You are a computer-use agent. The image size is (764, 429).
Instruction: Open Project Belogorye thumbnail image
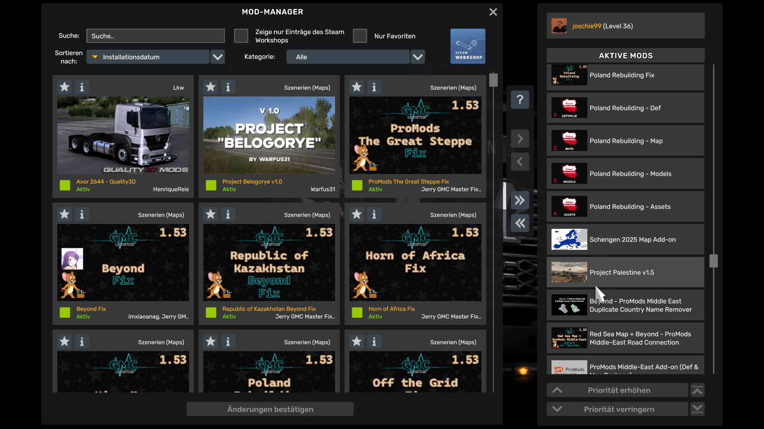[269, 135]
